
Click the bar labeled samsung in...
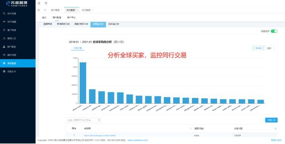point(120,98)
